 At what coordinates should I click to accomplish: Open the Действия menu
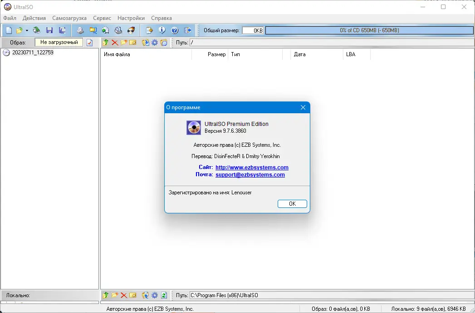click(34, 18)
